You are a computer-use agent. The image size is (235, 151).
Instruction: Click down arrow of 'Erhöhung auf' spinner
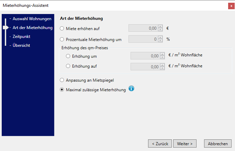click(x=163, y=68)
